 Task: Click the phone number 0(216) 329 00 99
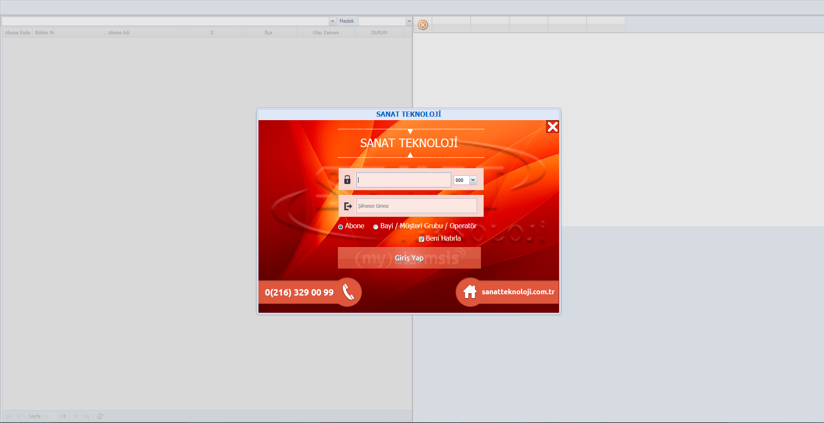299,293
